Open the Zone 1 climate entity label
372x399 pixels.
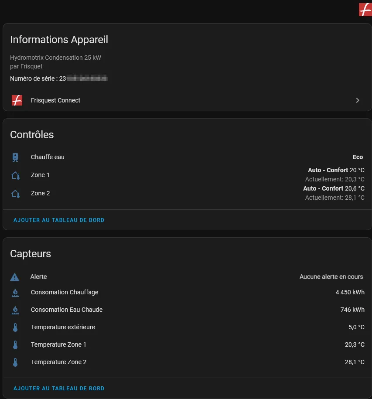click(40, 175)
